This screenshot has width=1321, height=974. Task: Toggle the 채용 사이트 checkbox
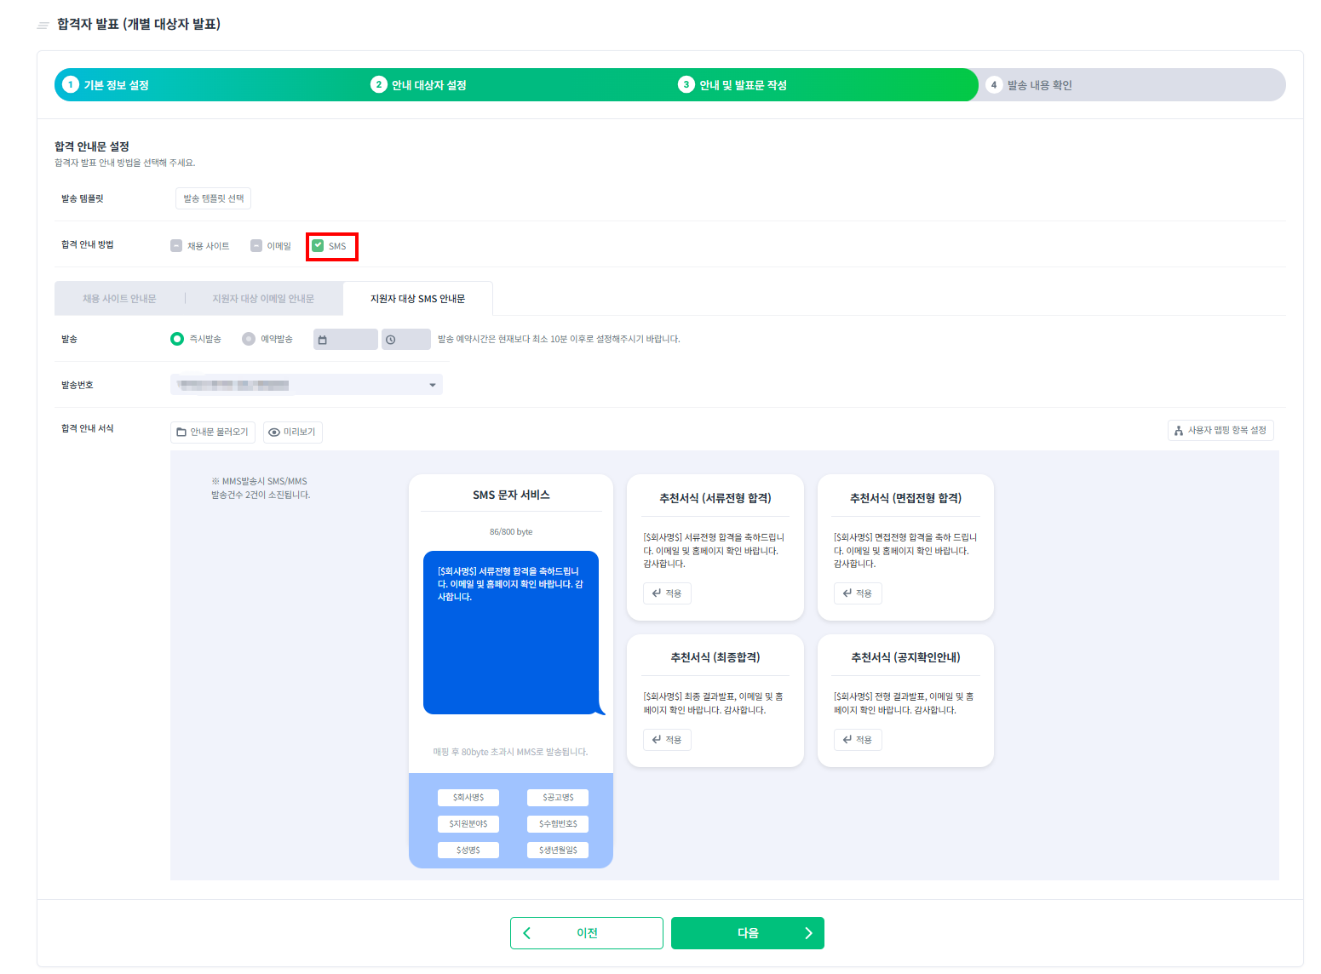pos(176,246)
